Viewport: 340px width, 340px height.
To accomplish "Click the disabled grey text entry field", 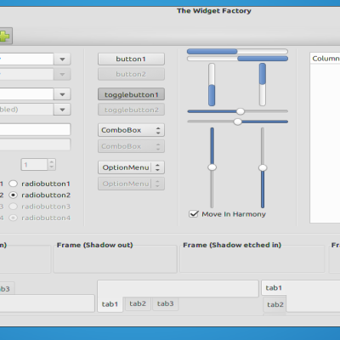I will pyautogui.click(x=35, y=144).
